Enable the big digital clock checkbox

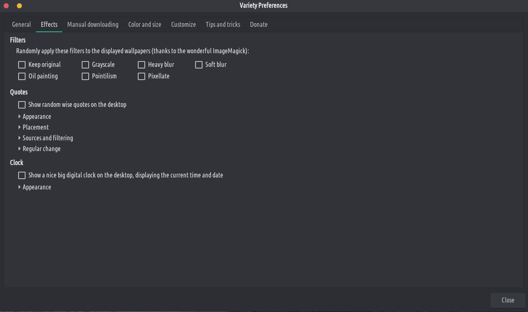22,175
